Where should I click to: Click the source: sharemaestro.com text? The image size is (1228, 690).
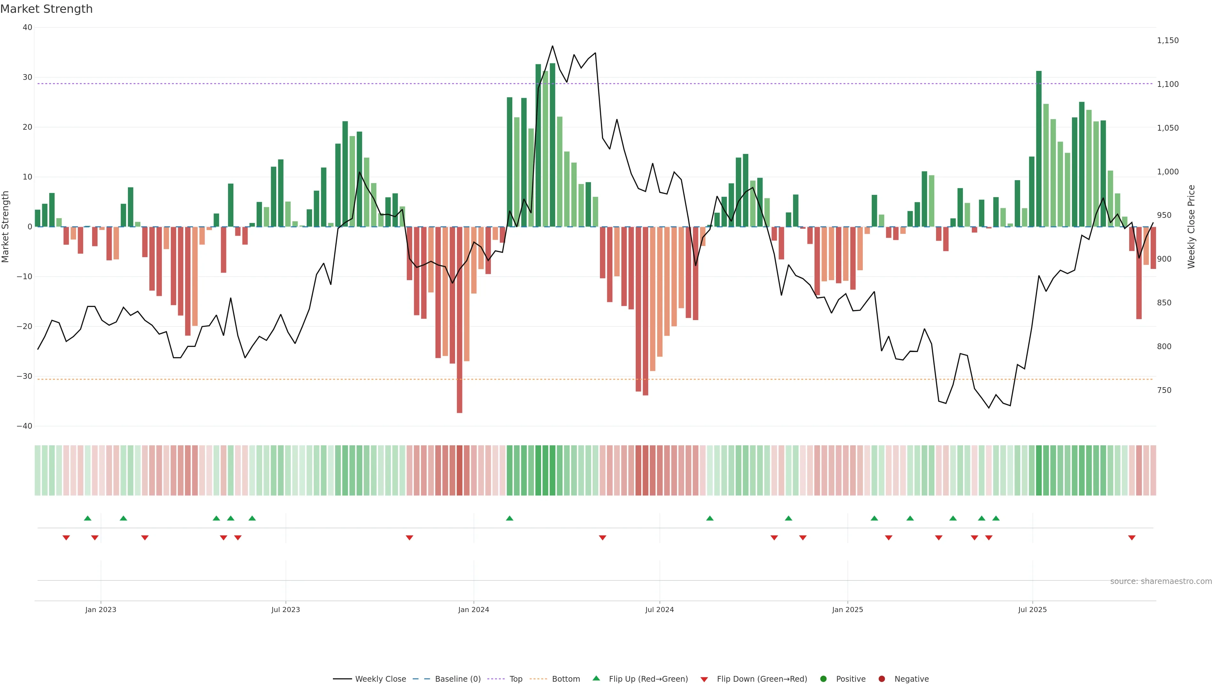(1161, 581)
